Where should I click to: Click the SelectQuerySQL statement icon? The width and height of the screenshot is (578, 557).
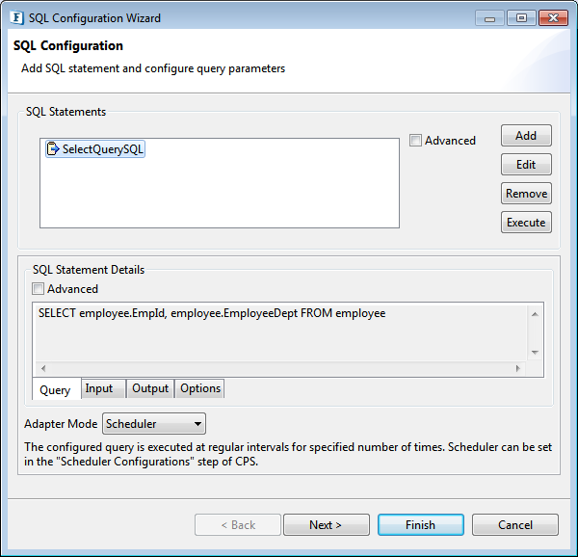pyautogui.click(x=53, y=149)
